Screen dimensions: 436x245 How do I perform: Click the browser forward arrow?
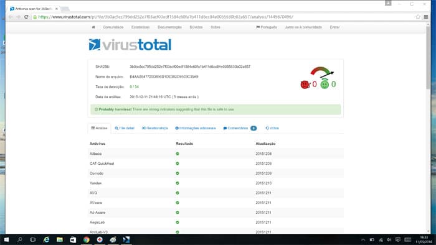pos(18,17)
